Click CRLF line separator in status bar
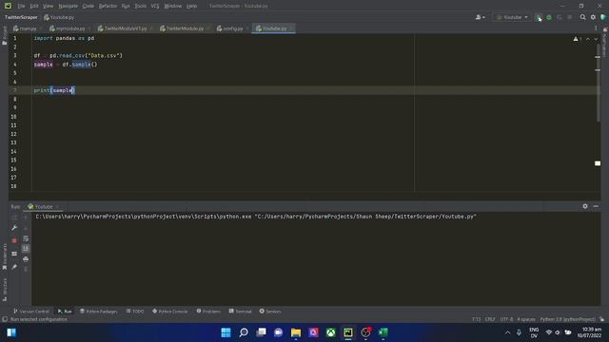 click(x=490, y=319)
